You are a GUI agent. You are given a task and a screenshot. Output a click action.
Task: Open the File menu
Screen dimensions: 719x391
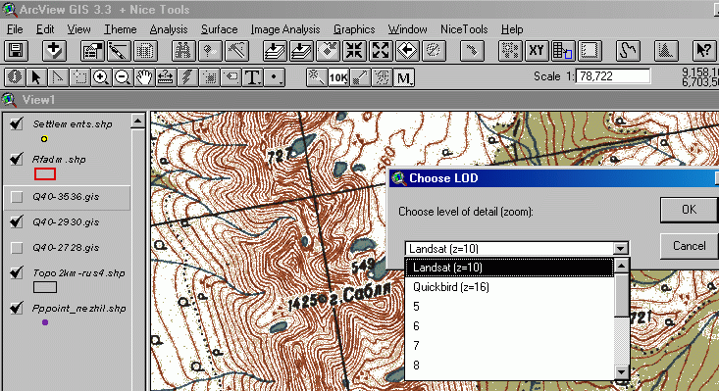tap(15, 29)
